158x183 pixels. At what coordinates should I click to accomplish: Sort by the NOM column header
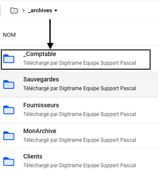click(x=9, y=35)
